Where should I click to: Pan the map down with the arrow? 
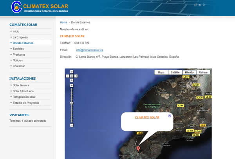(72, 80)
